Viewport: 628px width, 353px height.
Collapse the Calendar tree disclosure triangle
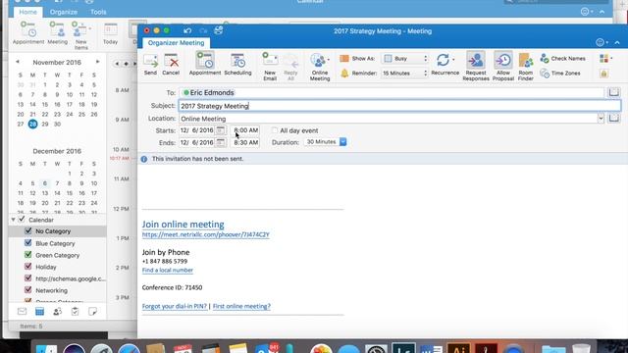(x=13, y=220)
